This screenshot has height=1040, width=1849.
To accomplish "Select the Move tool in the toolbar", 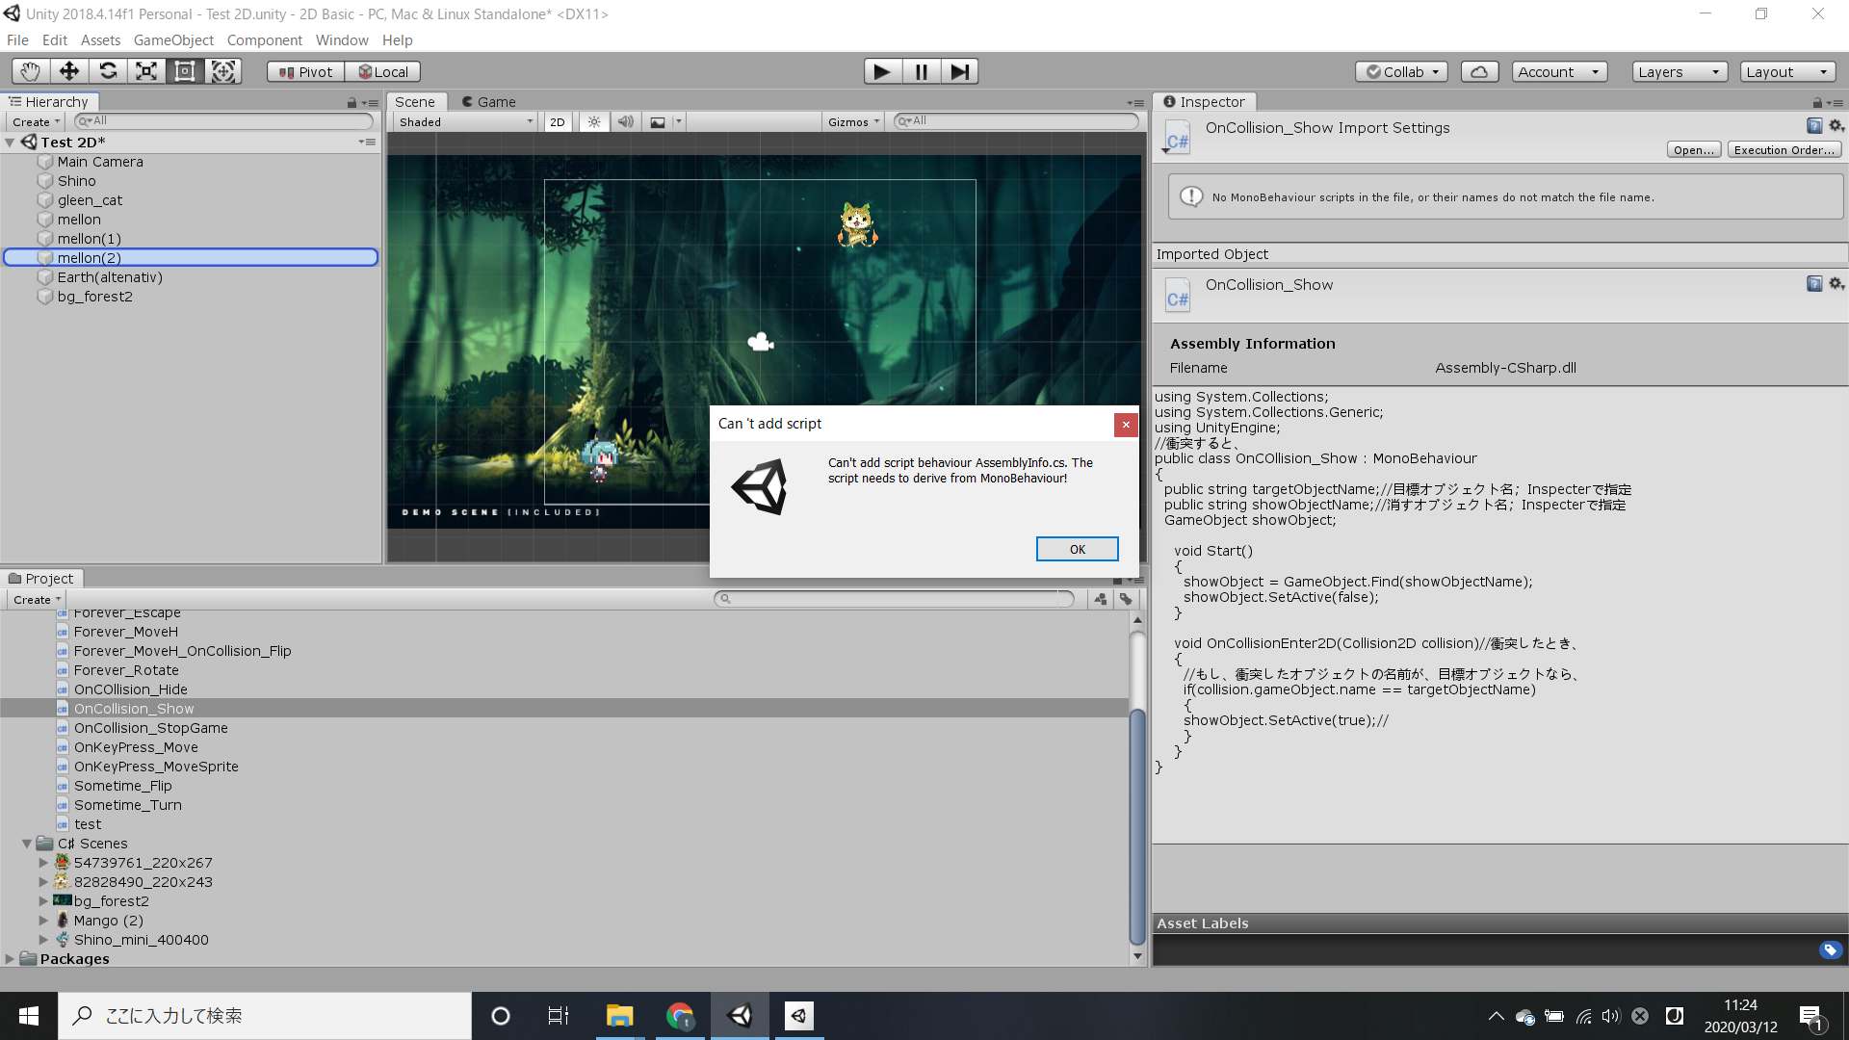I will coord(69,71).
